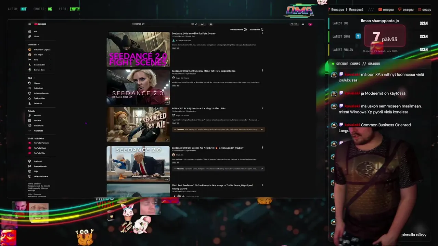
Task: Open Gossip Goblin channel
Action: click(x=37, y=65)
